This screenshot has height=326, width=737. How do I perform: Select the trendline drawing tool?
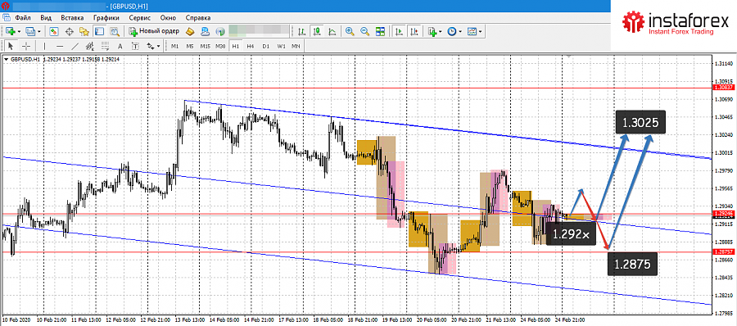[x=75, y=46]
